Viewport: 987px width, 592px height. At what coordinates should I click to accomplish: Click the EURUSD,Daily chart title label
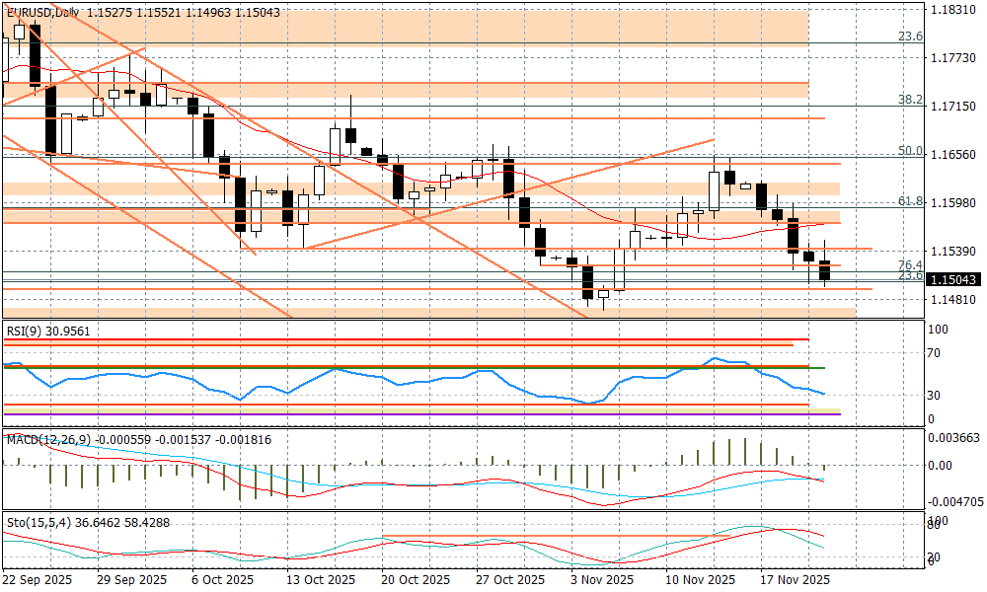pos(41,13)
